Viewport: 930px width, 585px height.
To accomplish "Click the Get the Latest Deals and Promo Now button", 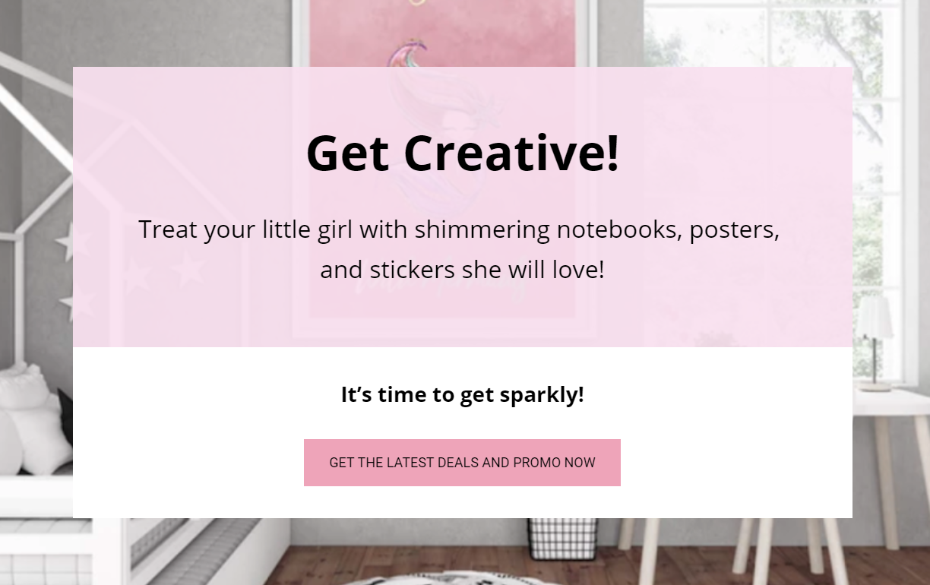I will click(x=462, y=463).
